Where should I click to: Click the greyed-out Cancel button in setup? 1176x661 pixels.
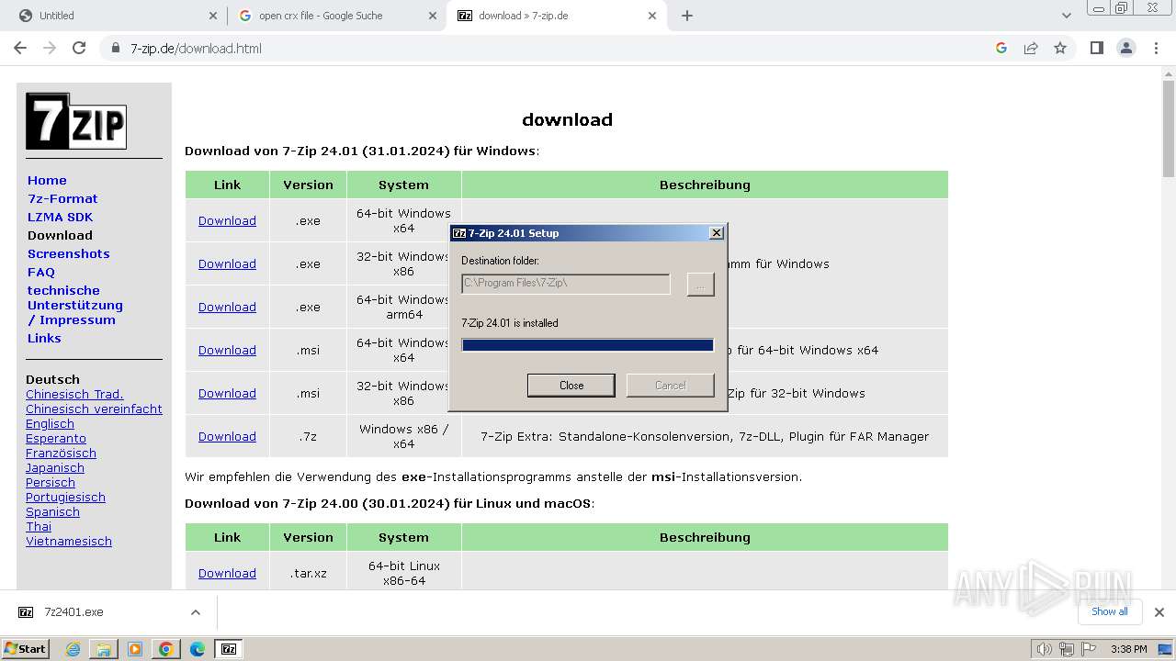pos(671,386)
